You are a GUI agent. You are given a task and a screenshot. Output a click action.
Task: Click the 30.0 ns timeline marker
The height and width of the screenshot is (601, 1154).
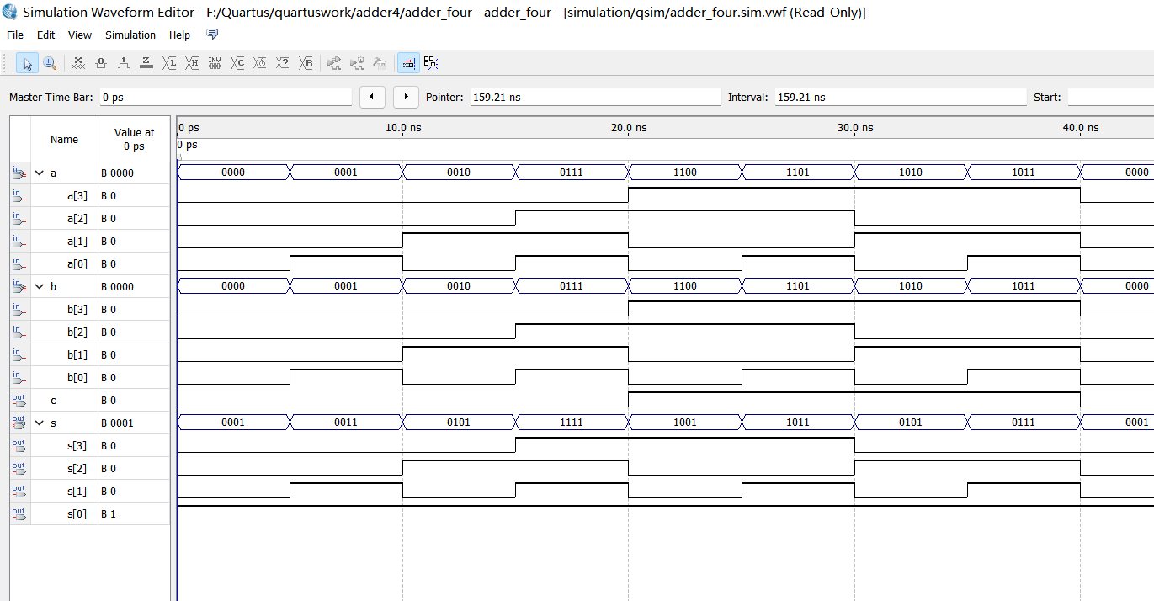pyautogui.click(x=855, y=128)
